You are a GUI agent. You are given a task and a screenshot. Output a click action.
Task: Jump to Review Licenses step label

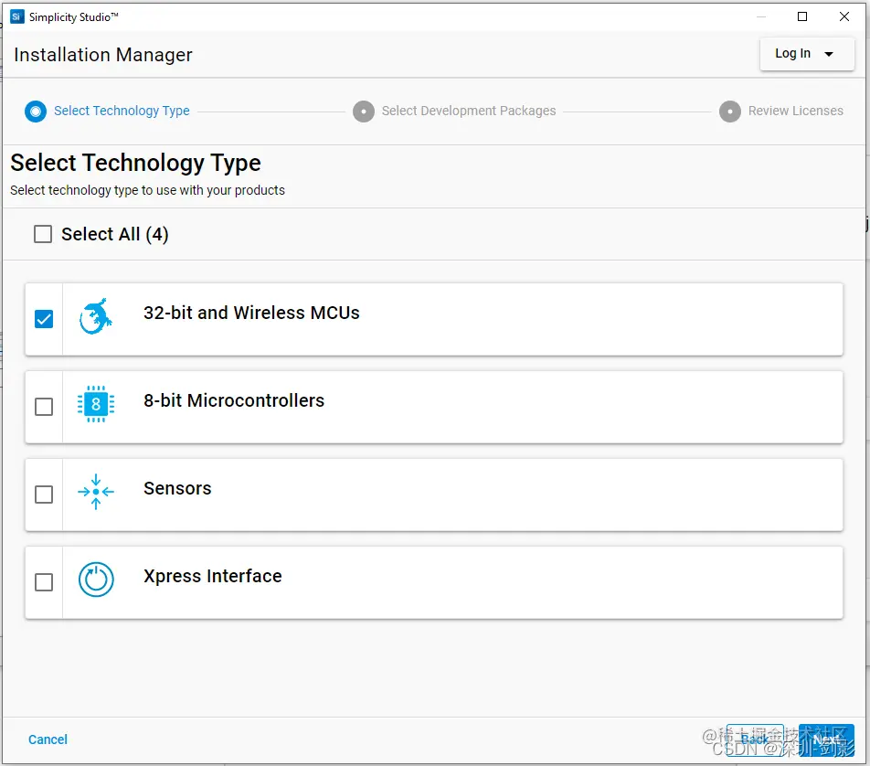[795, 112]
